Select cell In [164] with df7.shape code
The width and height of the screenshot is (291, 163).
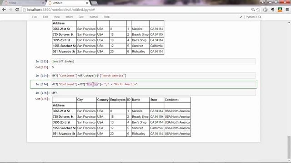[153, 76]
